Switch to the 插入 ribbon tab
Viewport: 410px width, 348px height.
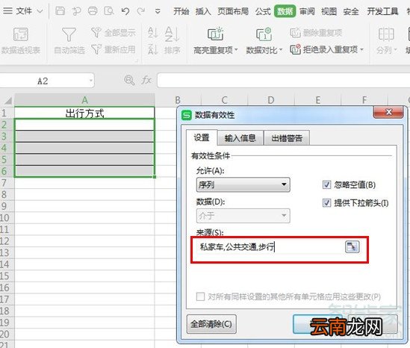[203, 11]
